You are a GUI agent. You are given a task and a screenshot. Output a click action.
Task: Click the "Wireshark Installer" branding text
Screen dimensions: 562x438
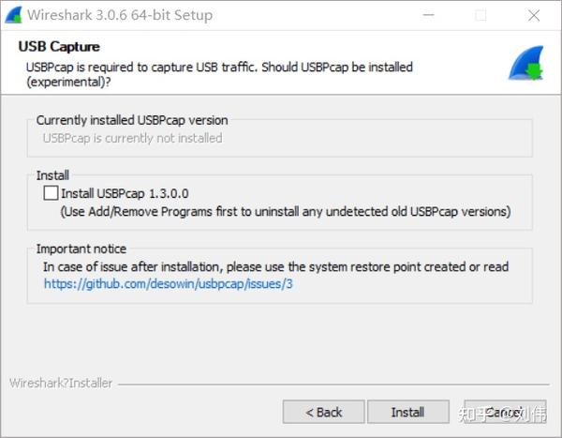point(61,383)
